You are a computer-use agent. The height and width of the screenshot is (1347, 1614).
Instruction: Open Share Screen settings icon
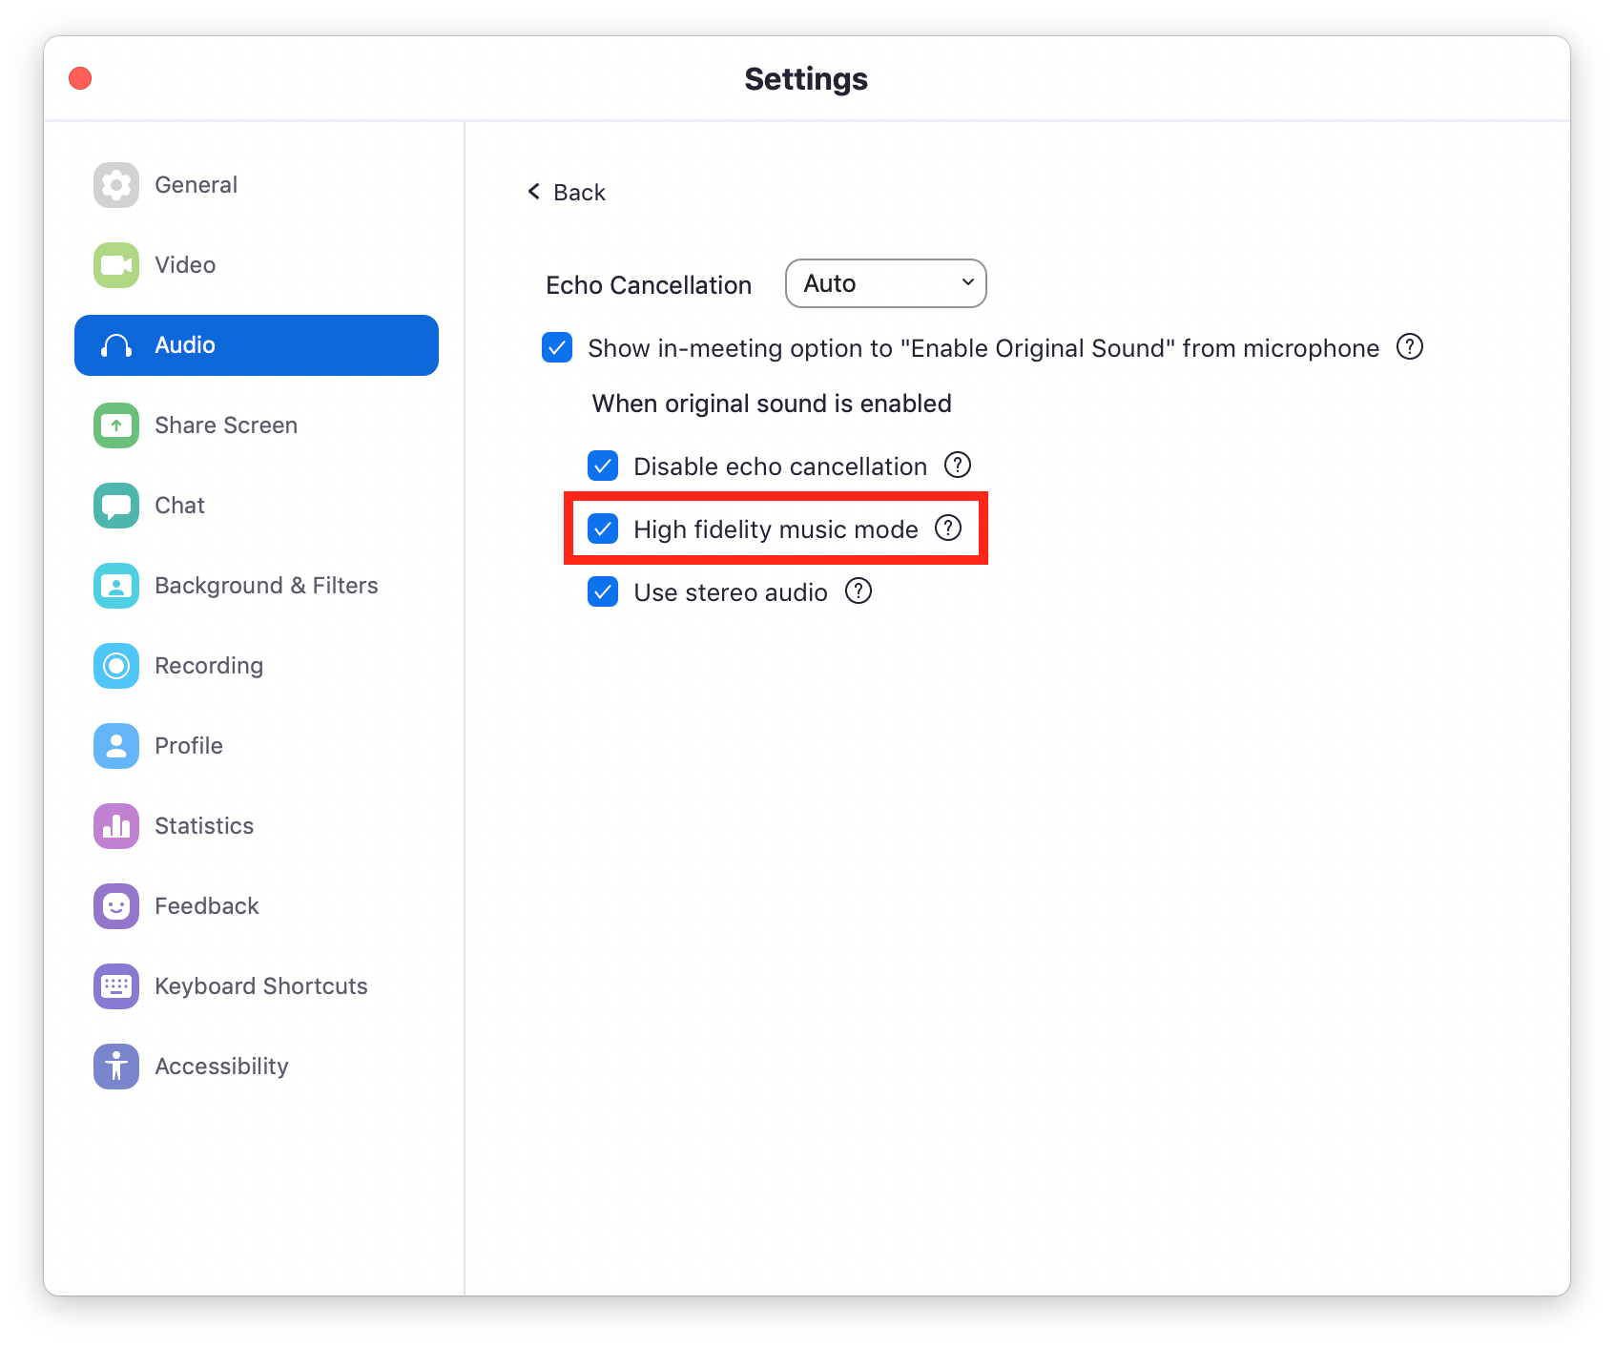pos(116,425)
